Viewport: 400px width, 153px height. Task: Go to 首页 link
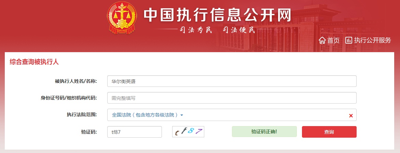(334, 40)
